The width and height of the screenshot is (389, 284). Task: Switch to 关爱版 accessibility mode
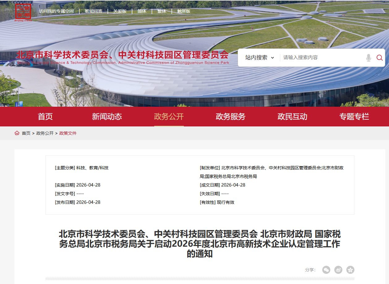120,11
